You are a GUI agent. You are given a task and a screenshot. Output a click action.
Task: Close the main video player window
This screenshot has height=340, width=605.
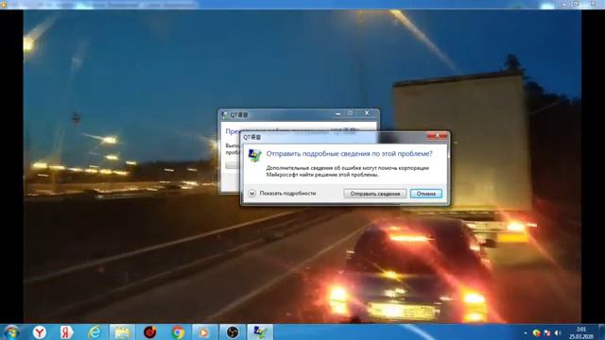[593, 4]
